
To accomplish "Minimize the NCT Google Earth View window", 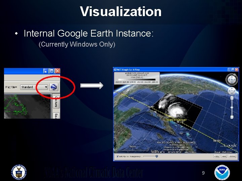I will (230, 70).
